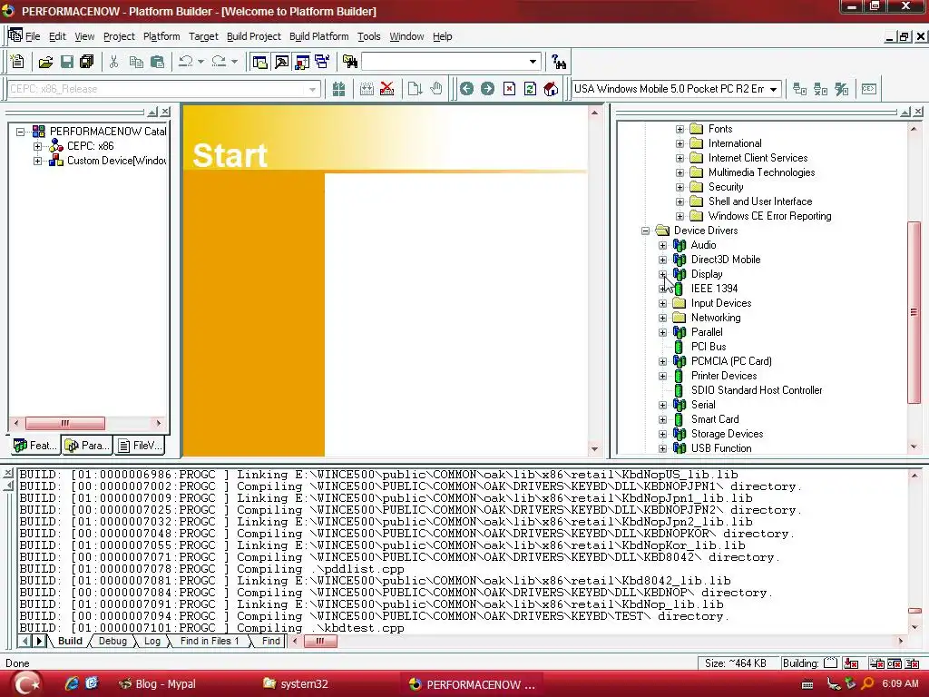Select SDIO Standard Host Controller item
This screenshot has height=697, width=929.
coord(757,390)
